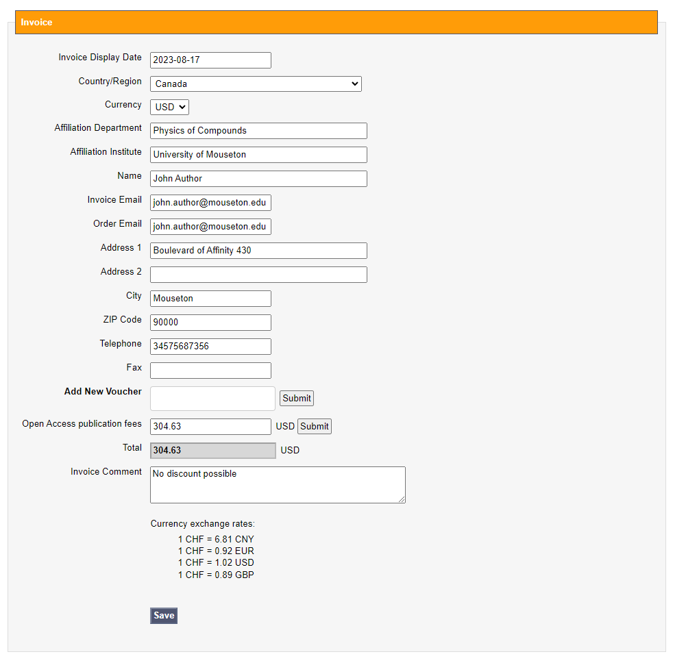Viewport: 673px width, 663px height.
Task: Edit the Invoice Email field
Action: (x=210, y=203)
